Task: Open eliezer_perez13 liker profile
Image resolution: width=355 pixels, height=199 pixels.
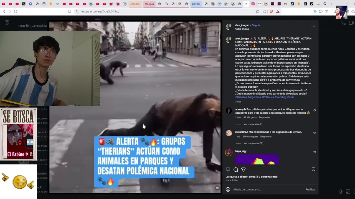Action: [249, 177]
